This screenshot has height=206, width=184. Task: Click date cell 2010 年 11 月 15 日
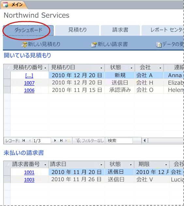77,90
